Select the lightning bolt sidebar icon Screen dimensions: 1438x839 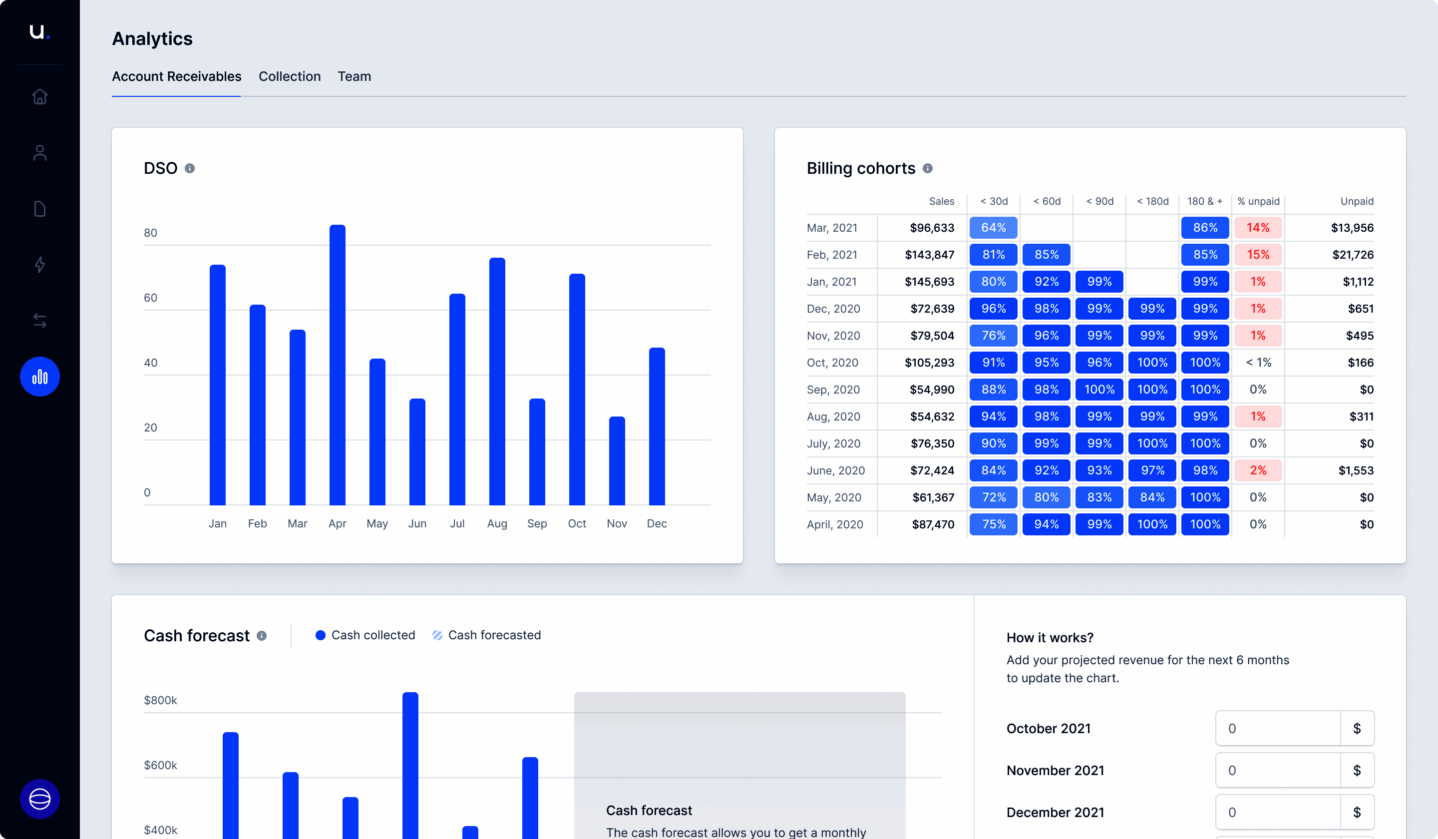(39, 265)
